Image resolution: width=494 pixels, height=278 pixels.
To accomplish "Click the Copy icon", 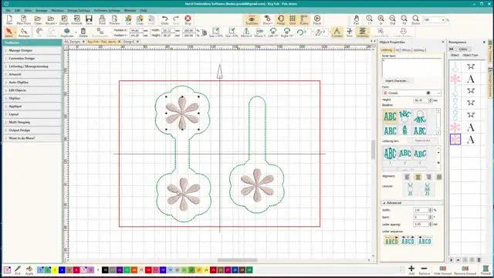I will click(140, 19).
